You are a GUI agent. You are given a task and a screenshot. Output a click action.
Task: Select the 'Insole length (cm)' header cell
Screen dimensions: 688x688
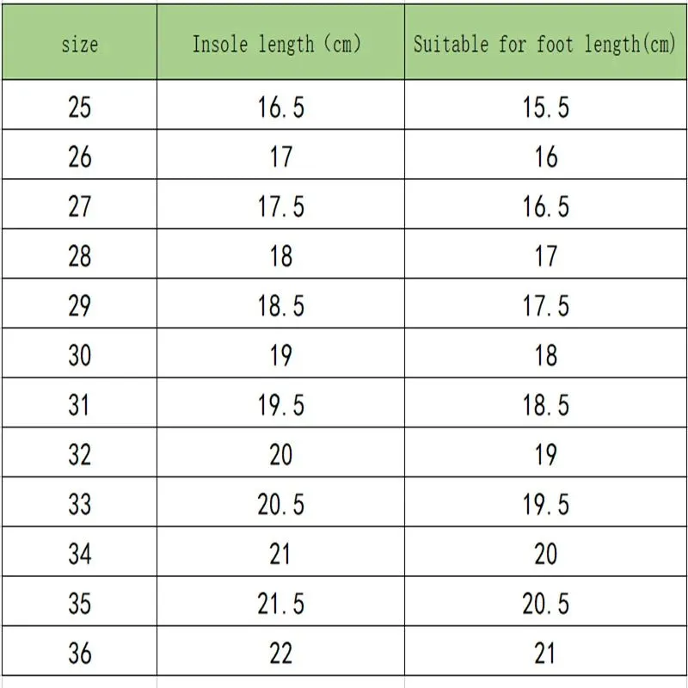point(281,42)
